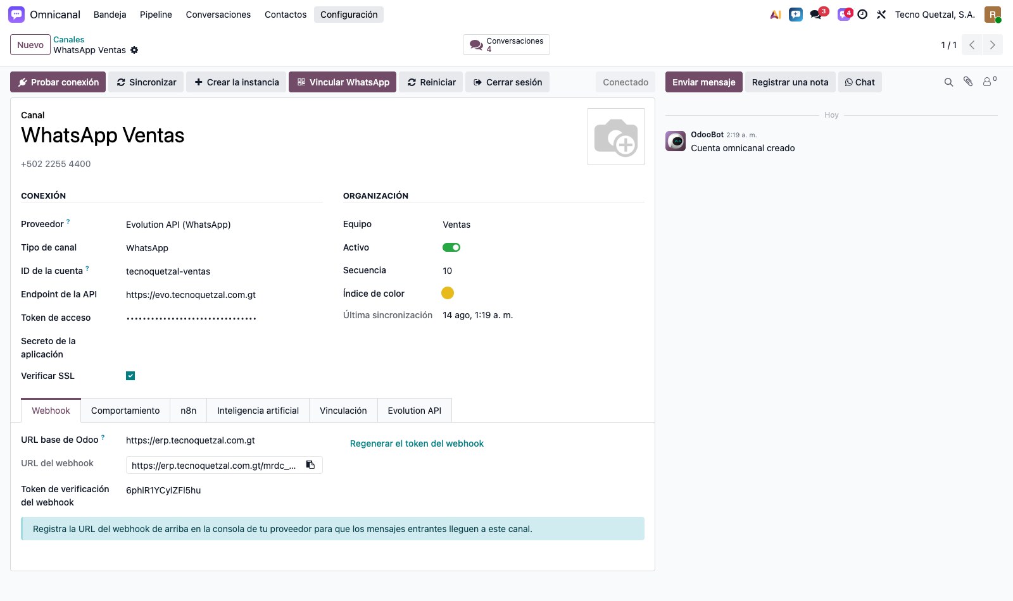Click OdooBot avatar
Viewport: 1013px width, 601px height.
[x=676, y=141]
